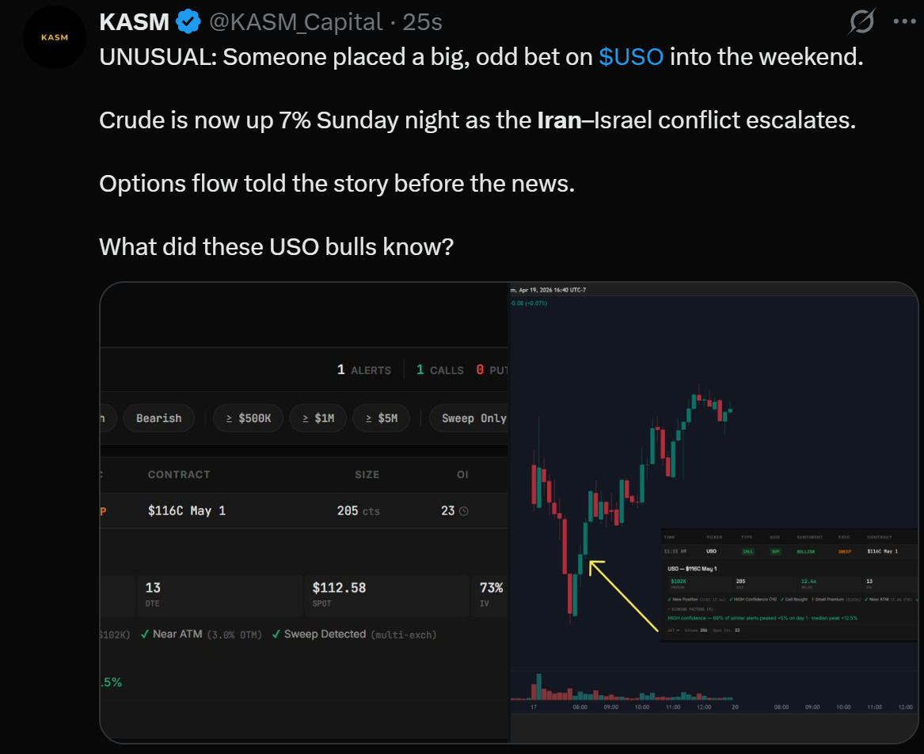Enable the ≥ $500K premium filter
The image size is (924, 754).
pos(248,418)
